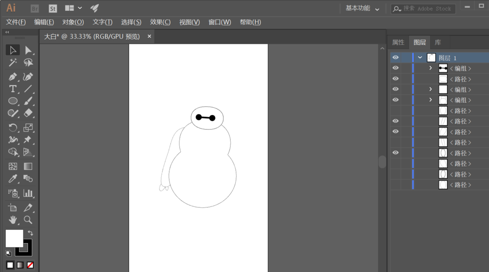Screen dimensions: 489x272
Task: Open the 窗口(W) menu
Action: (x=220, y=22)
